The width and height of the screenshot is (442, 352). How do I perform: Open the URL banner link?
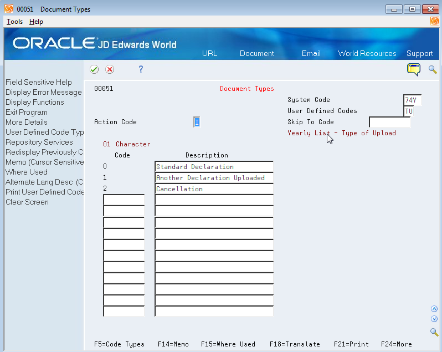click(x=209, y=53)
